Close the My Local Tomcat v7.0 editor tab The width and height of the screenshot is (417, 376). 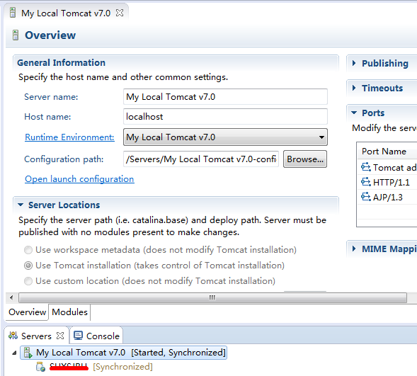click(x=120, y=13)
